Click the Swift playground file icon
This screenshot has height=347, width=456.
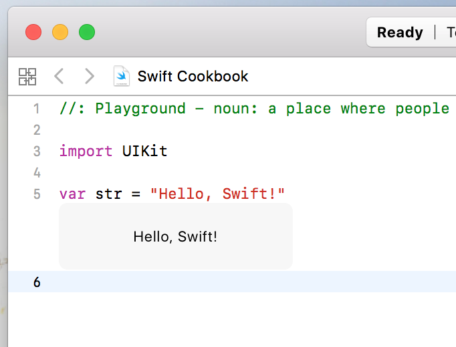[122, 76]
